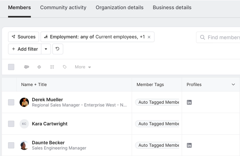Click the Sources filter button

point(23,37)
